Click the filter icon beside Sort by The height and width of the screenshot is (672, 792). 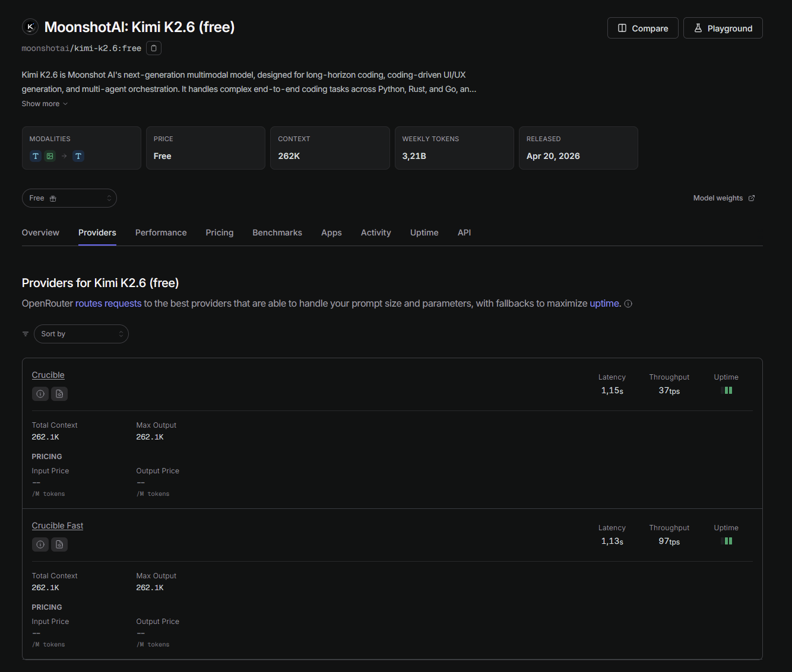tap(26, 334)
